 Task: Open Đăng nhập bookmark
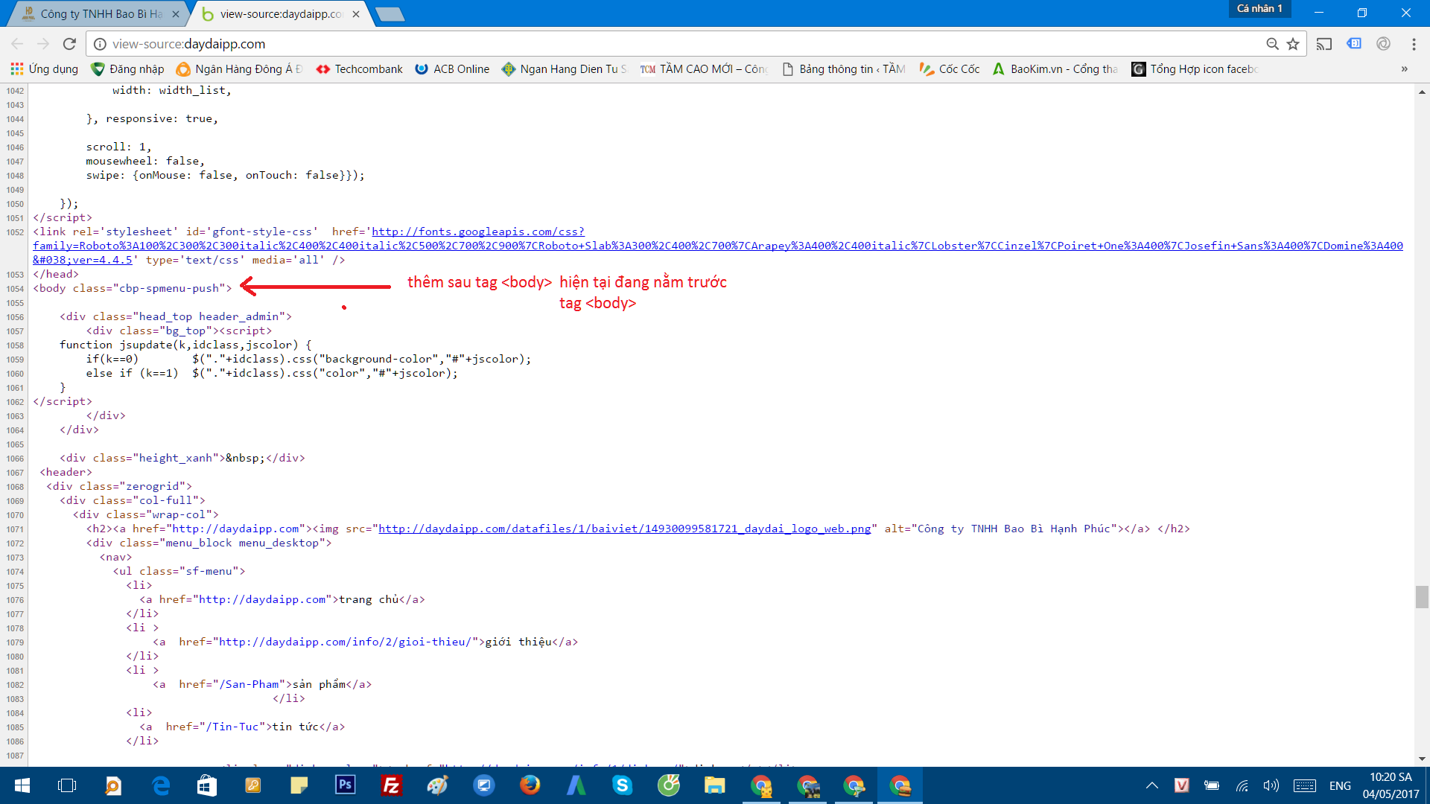[127, 69]
